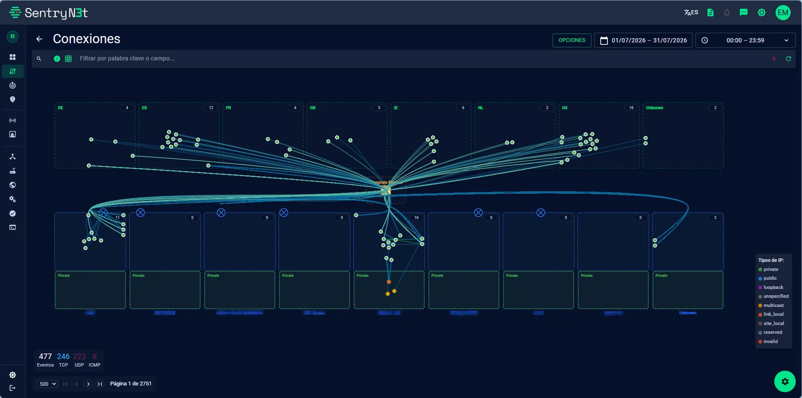Click the filter by keyword input field
Image resolution: width=802 pixels, height=398 pixels.
click(421, 59)
